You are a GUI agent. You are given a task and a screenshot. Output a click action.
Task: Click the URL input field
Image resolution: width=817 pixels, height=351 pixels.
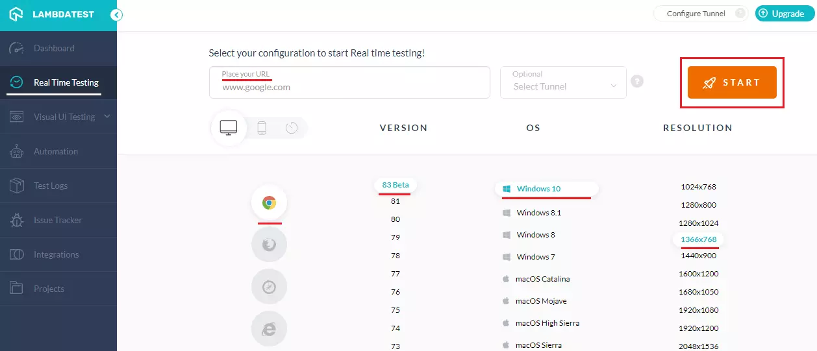(x=349, y=82)
